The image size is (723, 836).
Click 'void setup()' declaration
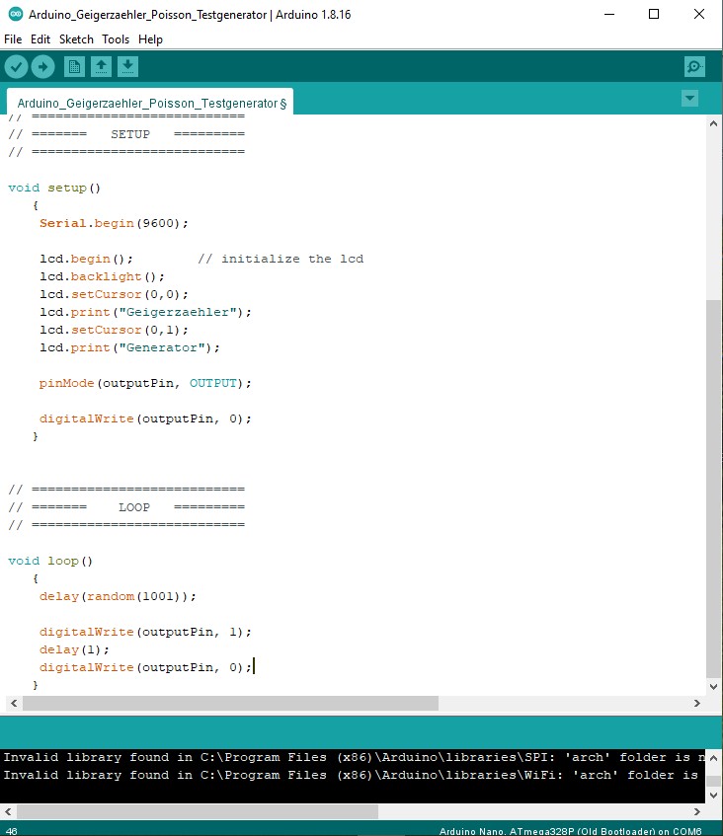(x=54, y=188)
